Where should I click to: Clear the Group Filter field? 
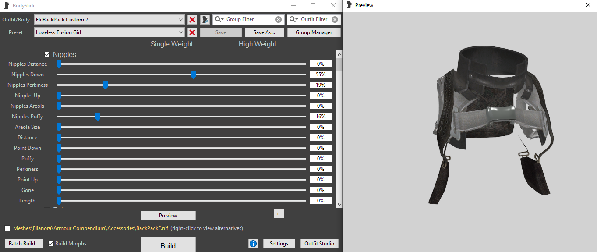click(x=278, y=19)
